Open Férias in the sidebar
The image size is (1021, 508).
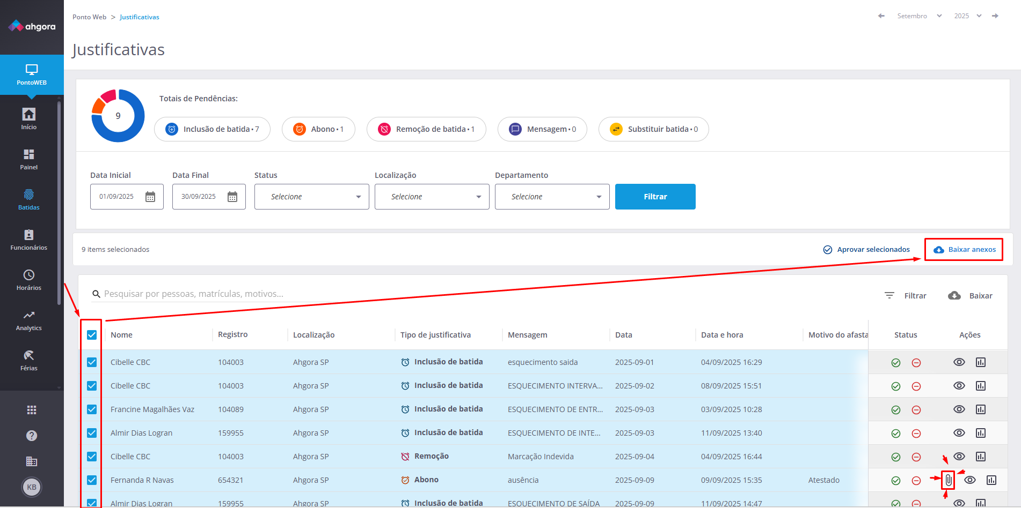[x=29, y=360]
